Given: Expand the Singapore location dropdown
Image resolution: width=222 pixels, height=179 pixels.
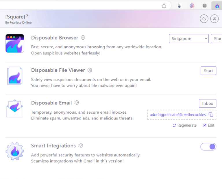Looking at the screenshot, I should (x=189, y=38).
